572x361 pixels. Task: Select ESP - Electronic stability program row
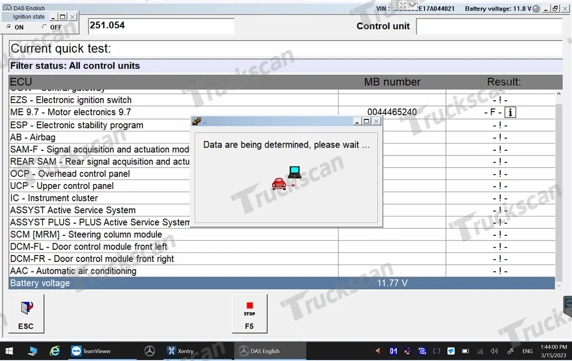(x=282, y=125)
